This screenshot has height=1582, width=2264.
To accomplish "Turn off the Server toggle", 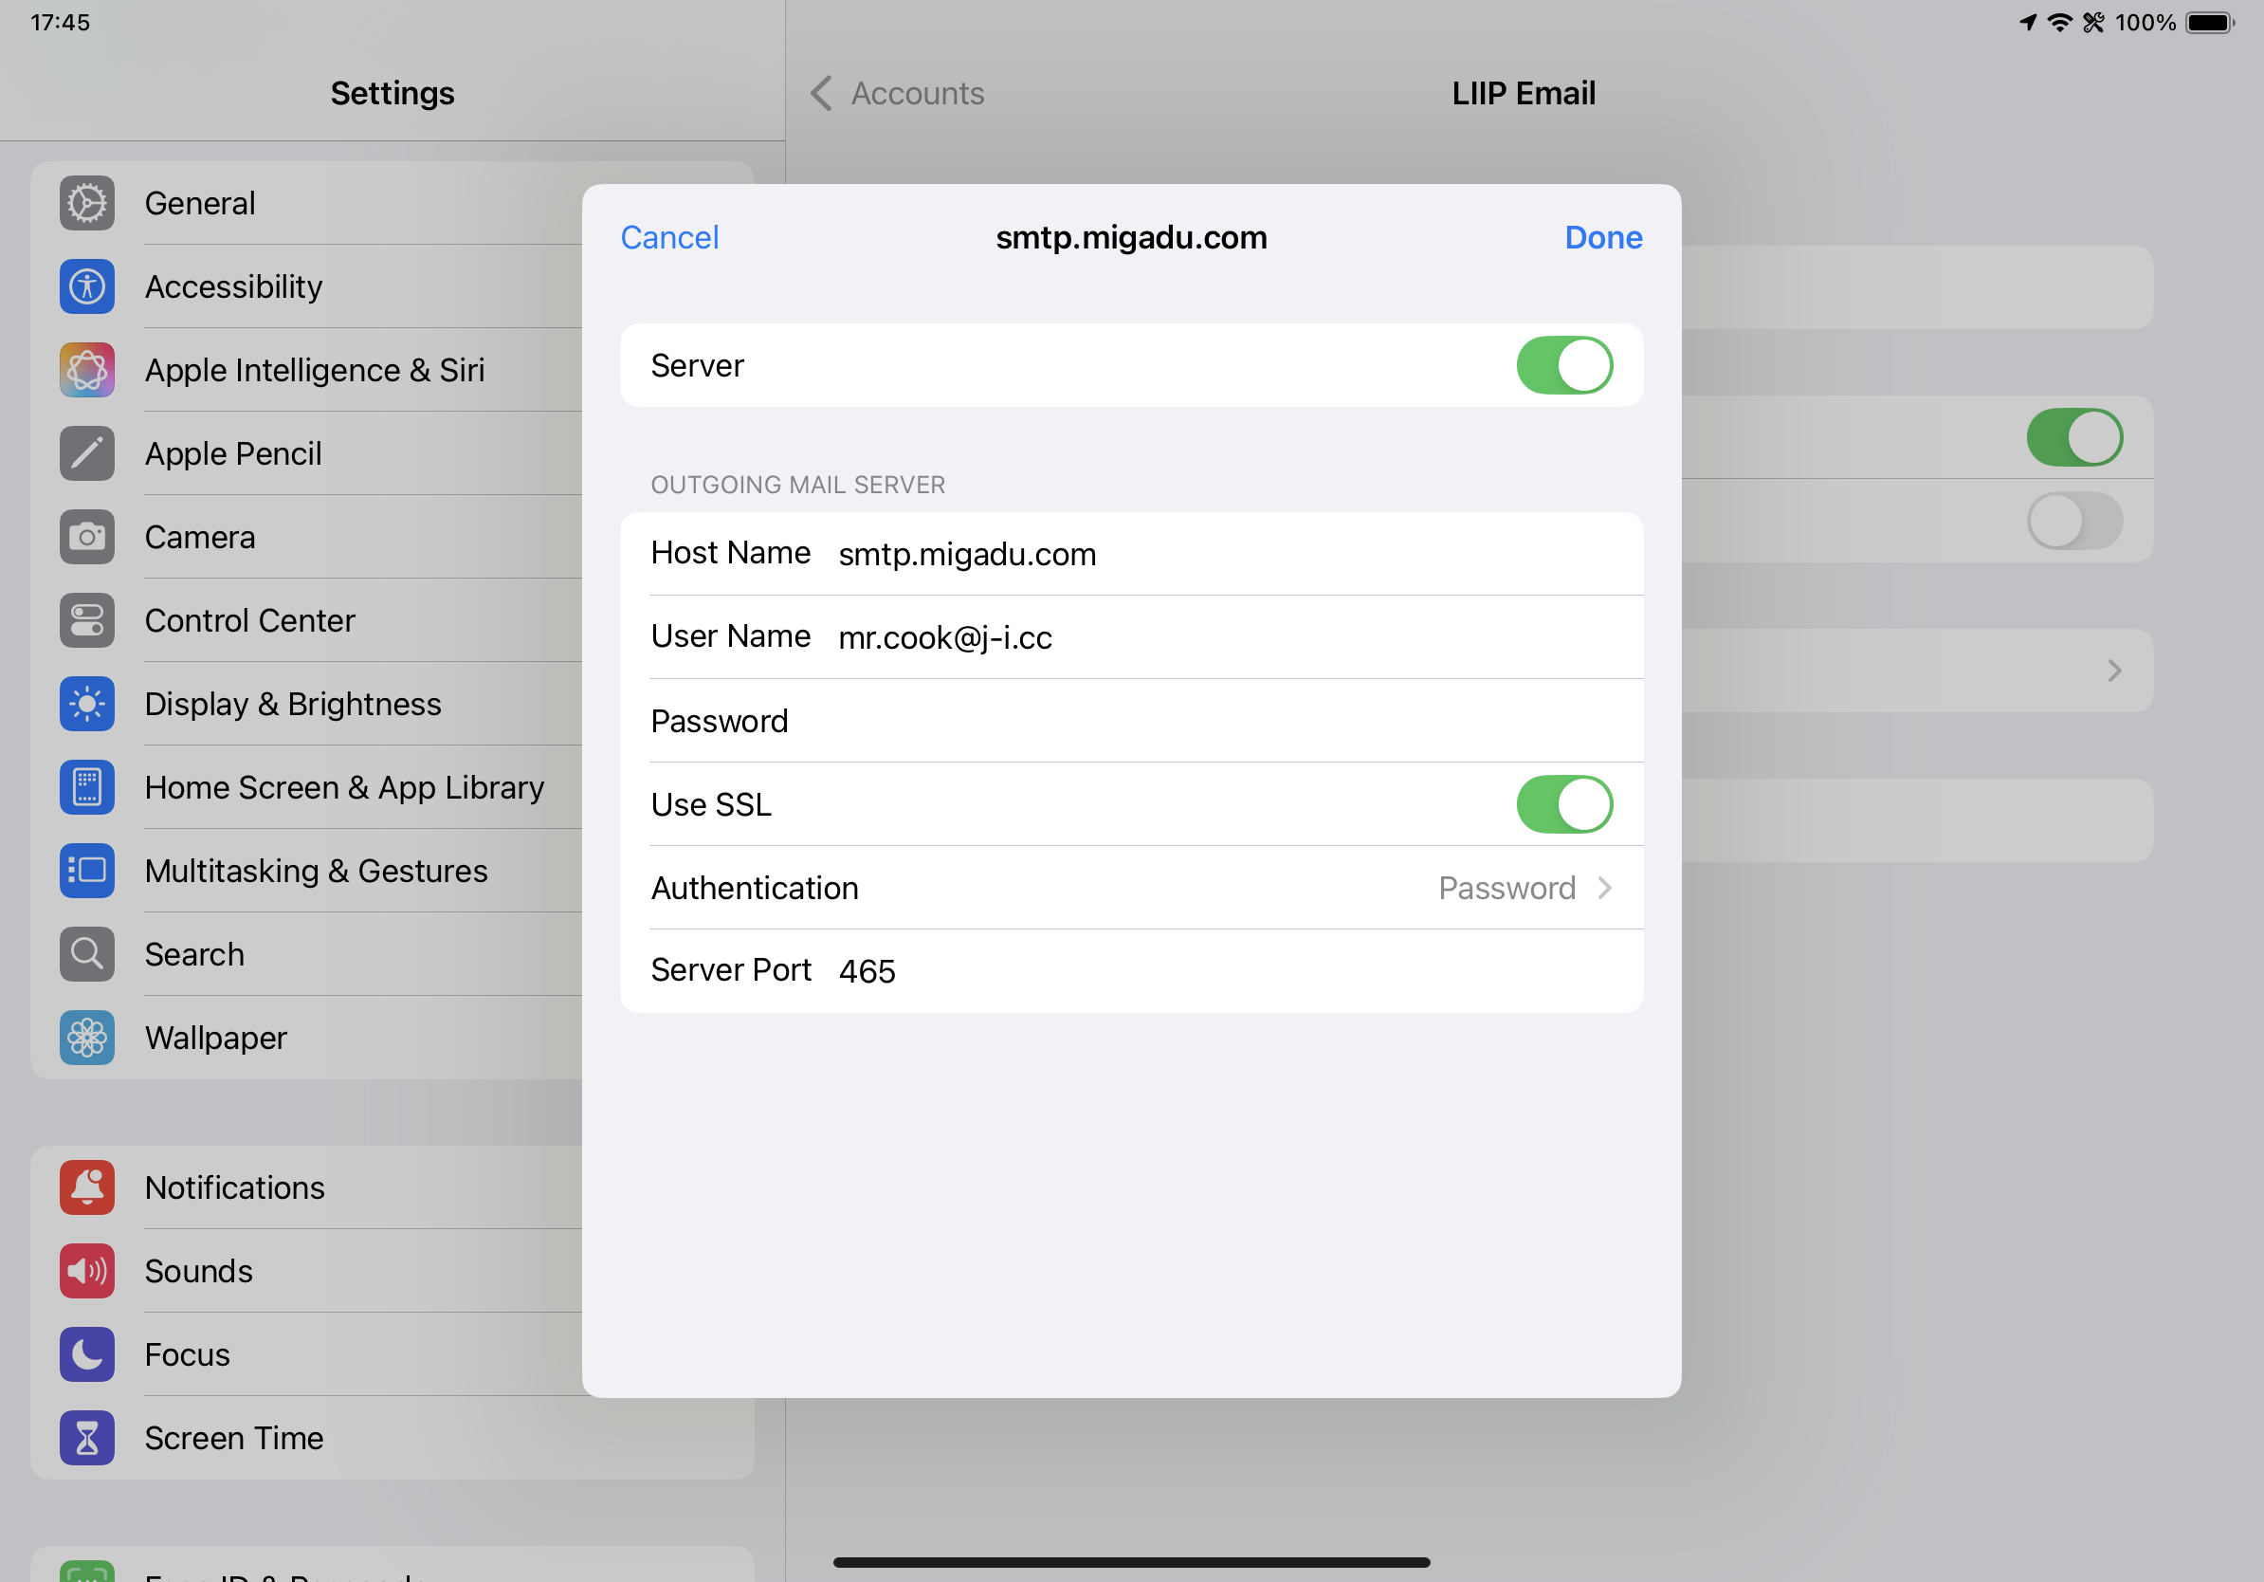I will click(1564, 366).
